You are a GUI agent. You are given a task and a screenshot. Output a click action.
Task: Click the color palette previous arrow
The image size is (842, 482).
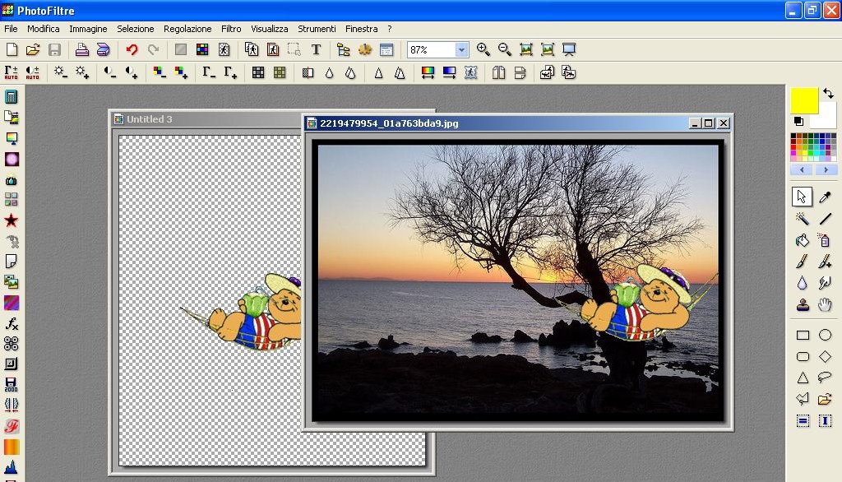point(802,170)
